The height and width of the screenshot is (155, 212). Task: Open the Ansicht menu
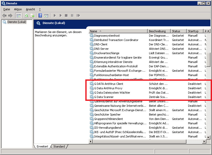31,9
